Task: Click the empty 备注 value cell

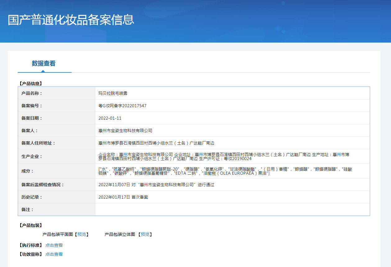Action: pos(232,209)
